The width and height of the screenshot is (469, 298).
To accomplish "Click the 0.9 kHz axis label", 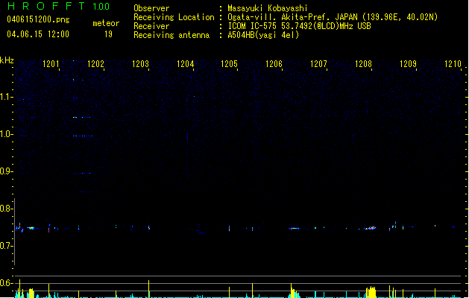I will coord(6,171).
